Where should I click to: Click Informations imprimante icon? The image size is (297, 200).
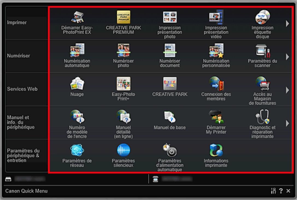[216, 150]
